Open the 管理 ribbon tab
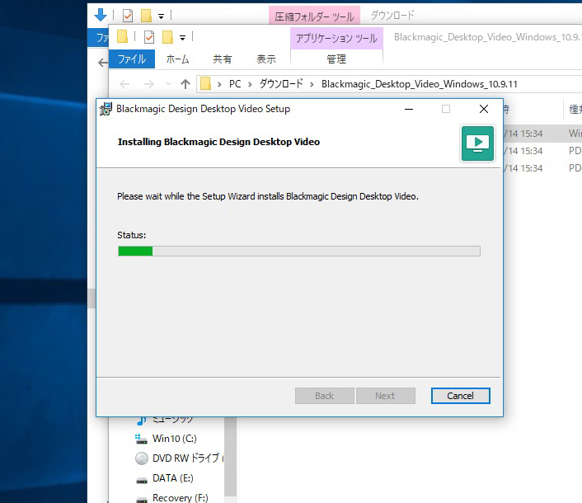Image resolution: width=582 pixels, height=503 pixels. 336,59
